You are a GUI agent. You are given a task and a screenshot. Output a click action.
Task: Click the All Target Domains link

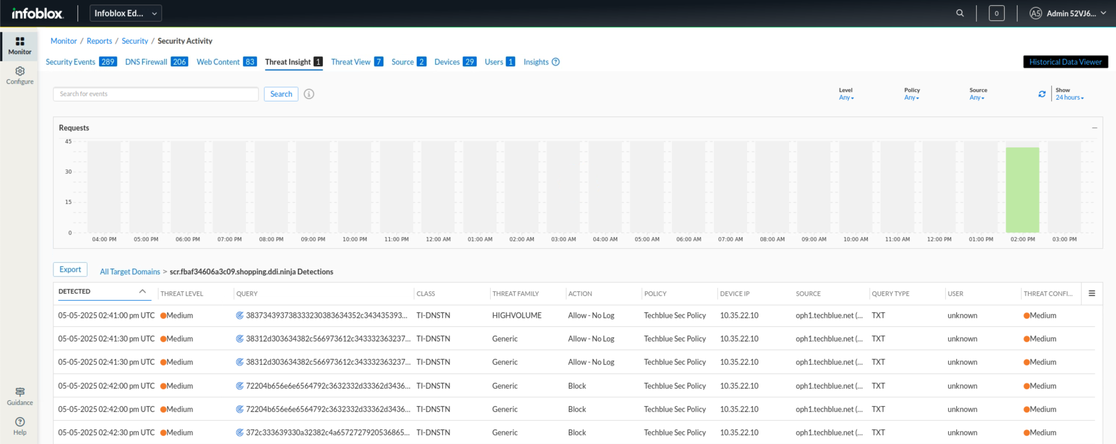click(130, 272)
